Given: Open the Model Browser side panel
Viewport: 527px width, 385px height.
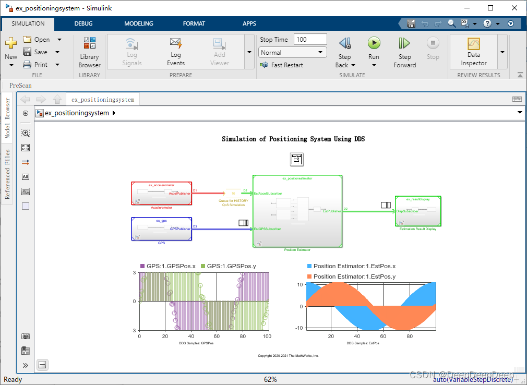Looking at the screenshot, I should coord(7,118).
